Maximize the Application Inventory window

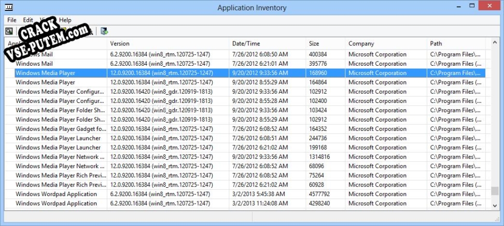472,6
